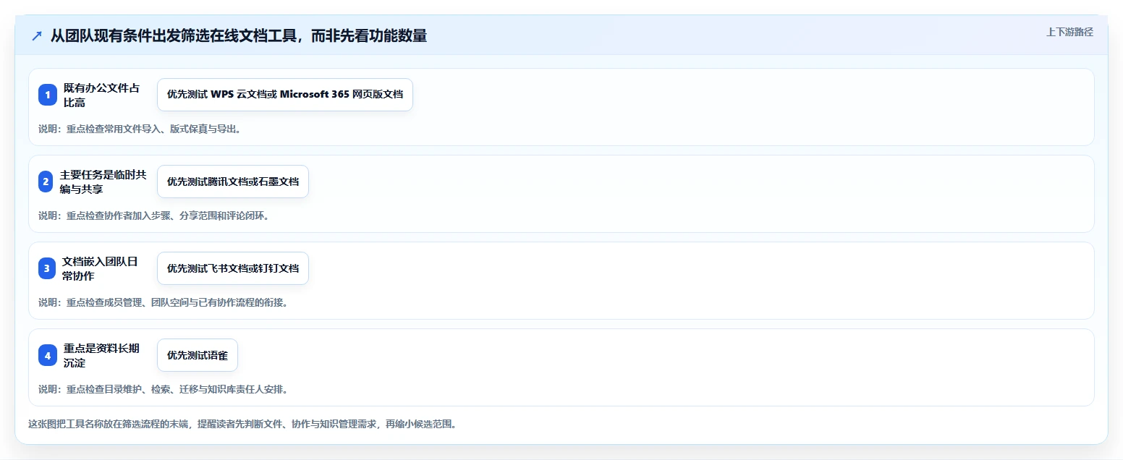1123x460 pixels.
Task: Select the WPS 云文档 or Microsoft 365 recommendation box
Action: click(285, 95)
